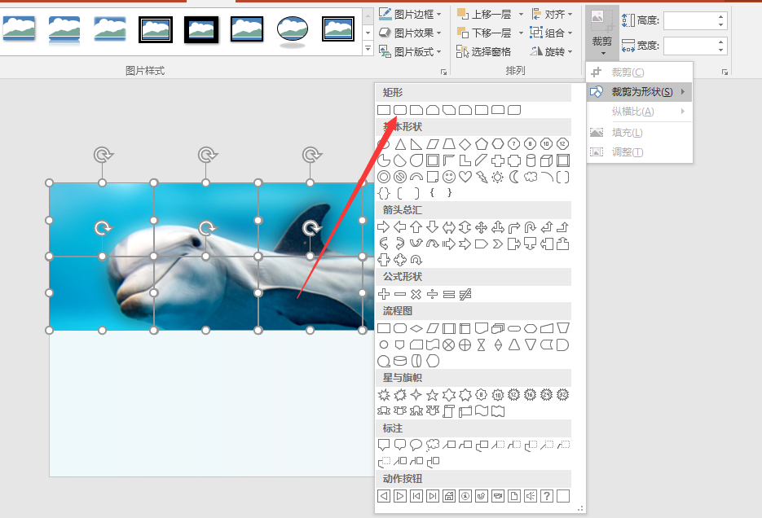
Task: Select the 4-point star shape
Action: click(x=416, y=395)
